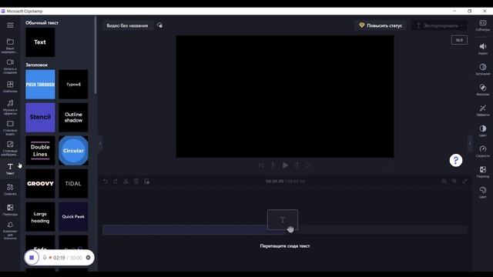The height and width of the screenshot is (277, 493).
Task: Undo the last action
Action: click(x=106, y=182)
